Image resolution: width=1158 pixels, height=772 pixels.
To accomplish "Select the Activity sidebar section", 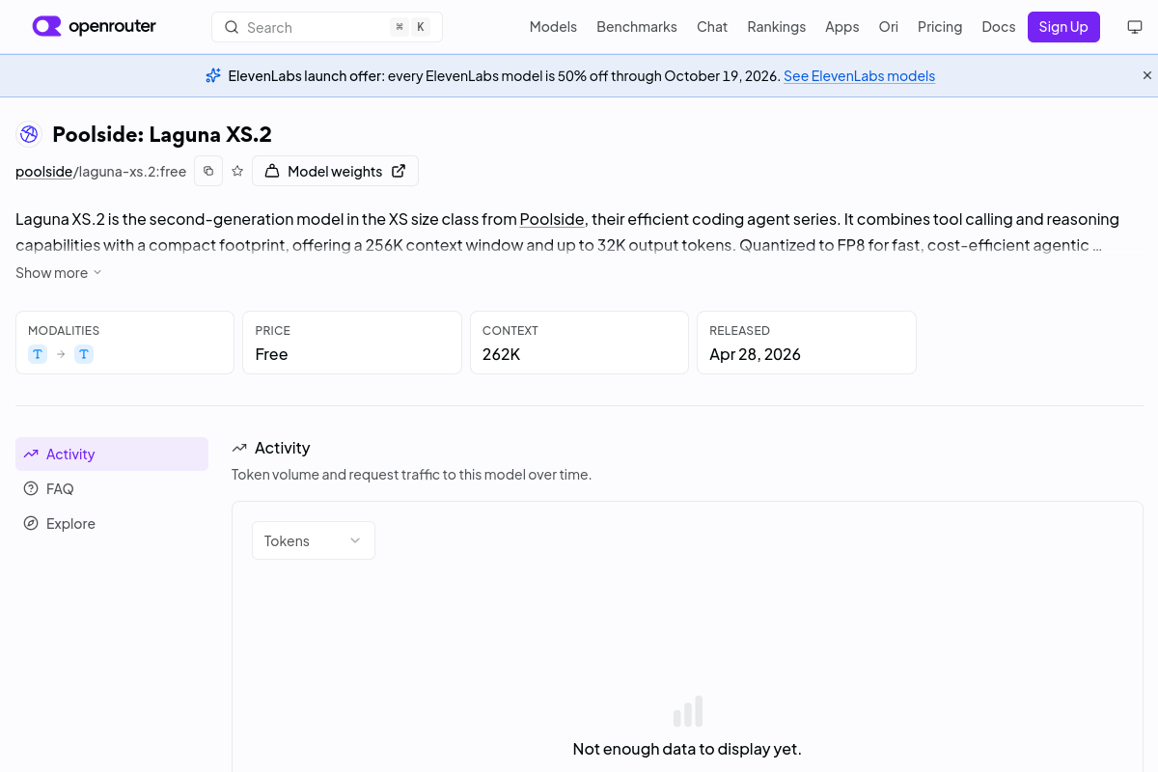I will click(x=112, y=455).
